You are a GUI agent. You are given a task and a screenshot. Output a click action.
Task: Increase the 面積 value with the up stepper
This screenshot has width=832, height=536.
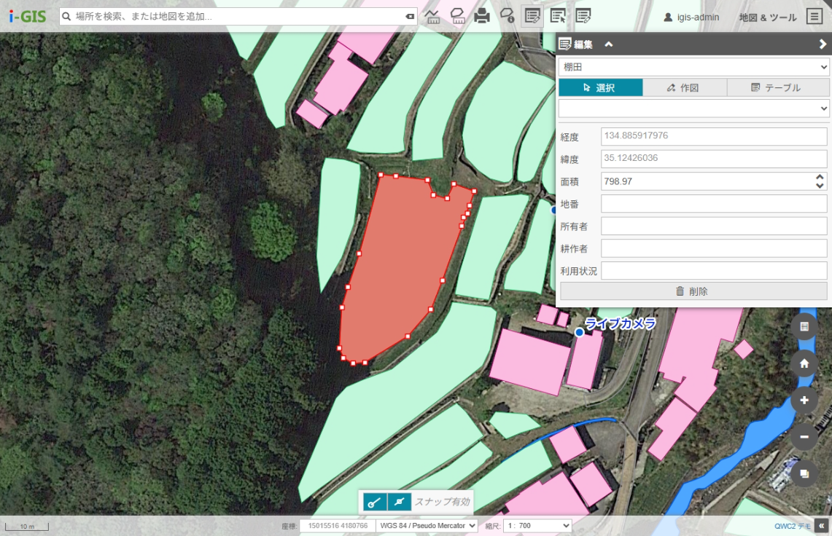coord(820,177)
